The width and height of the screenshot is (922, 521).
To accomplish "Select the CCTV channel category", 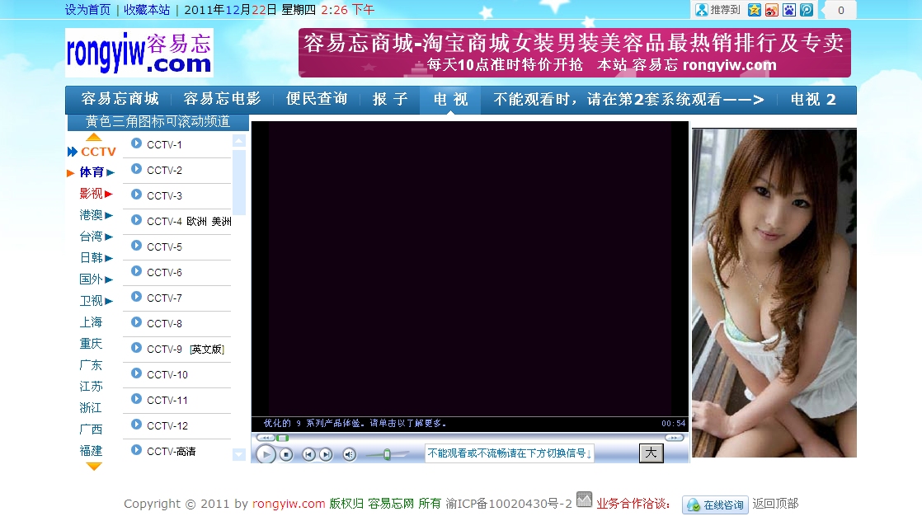I will (x=98, y=152).
